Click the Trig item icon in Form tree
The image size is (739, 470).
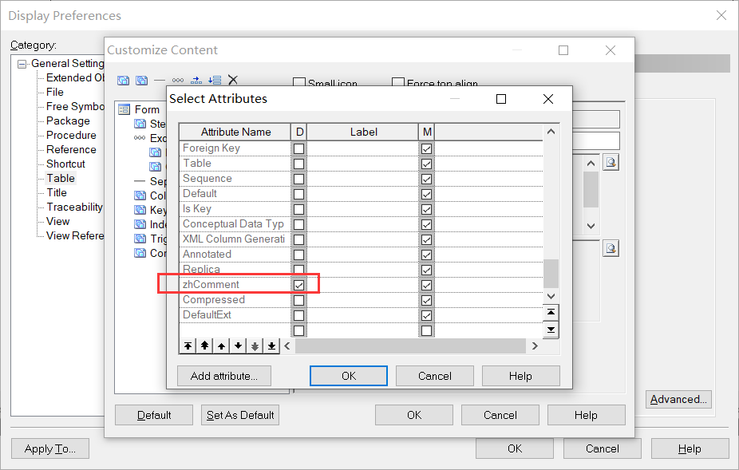click(140, 239)
